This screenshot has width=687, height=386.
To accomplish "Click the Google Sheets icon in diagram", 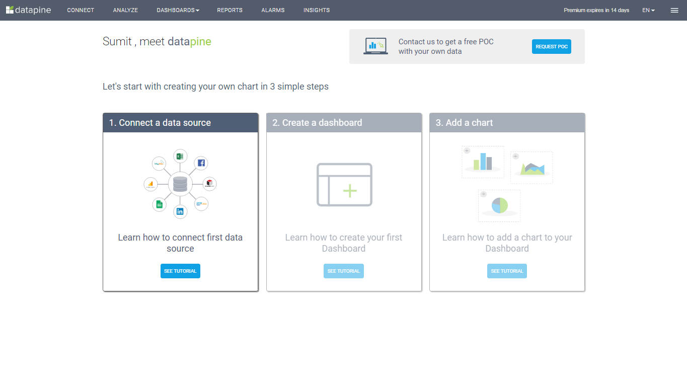I will point(160,204).
